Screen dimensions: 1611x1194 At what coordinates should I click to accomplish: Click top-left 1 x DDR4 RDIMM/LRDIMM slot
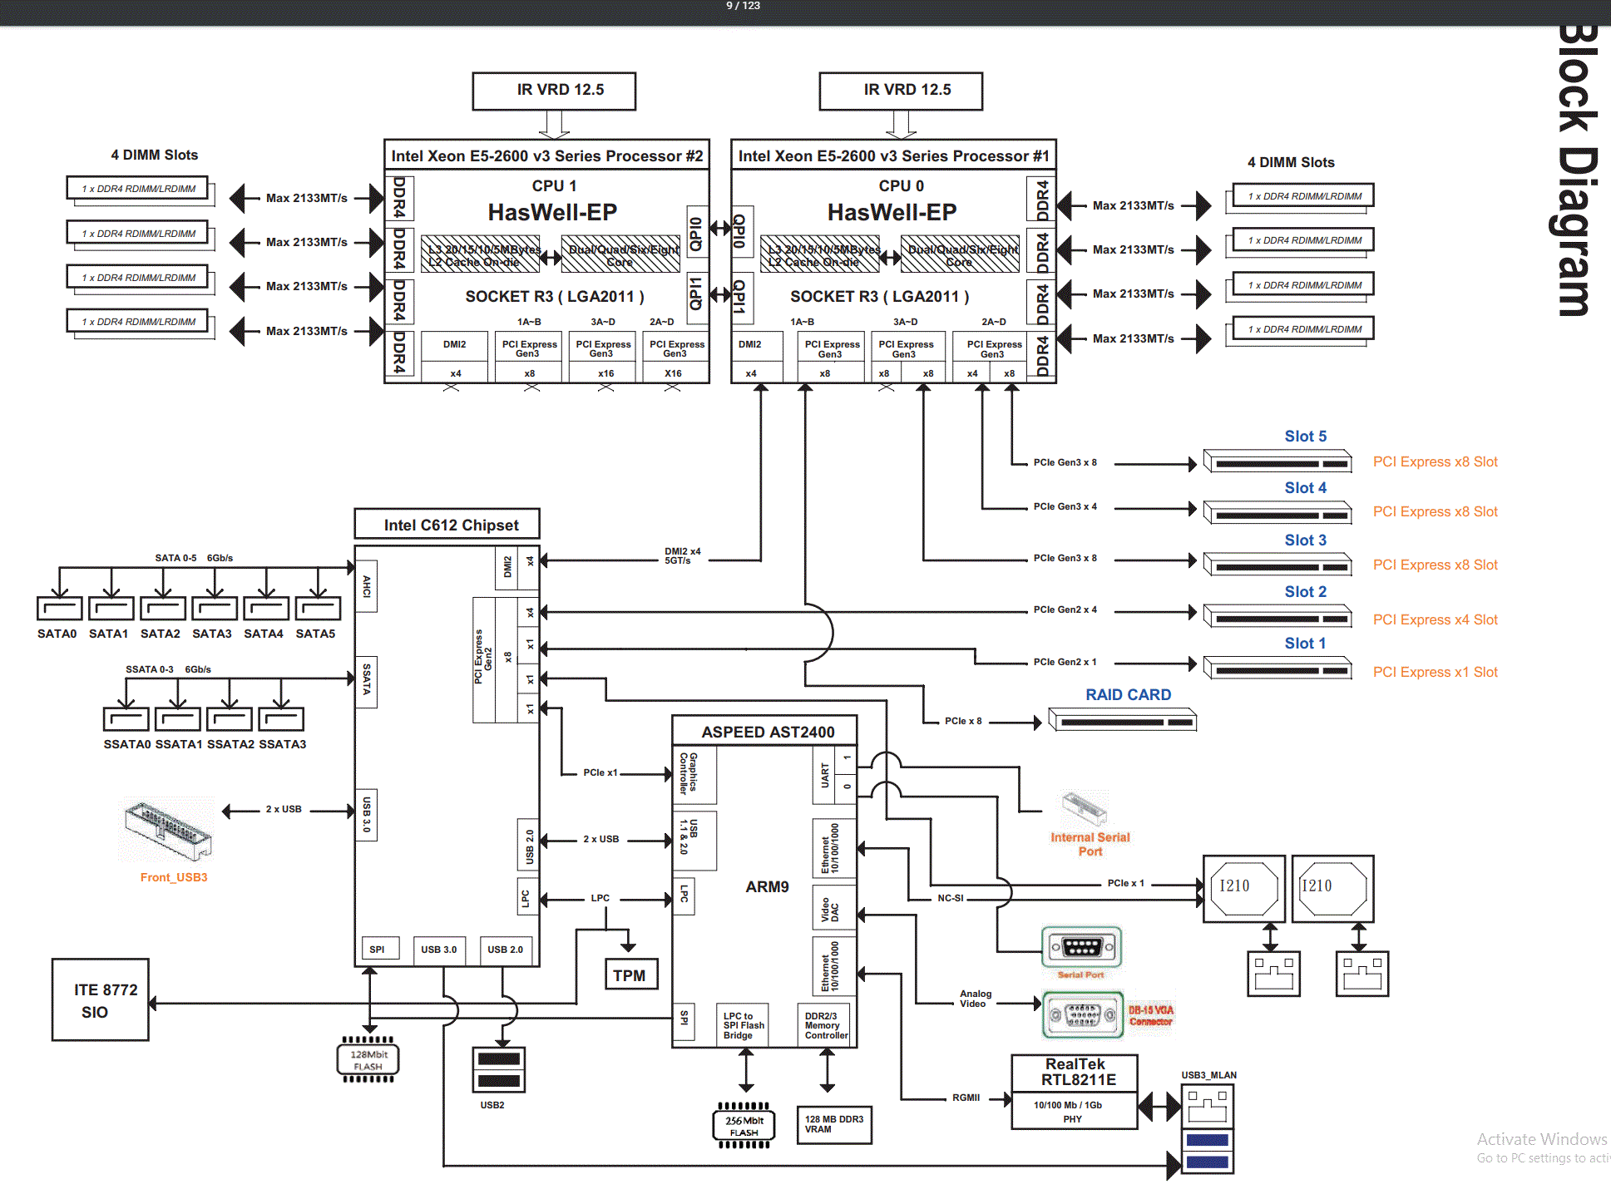pyautogui.click(x=138, y=189)
